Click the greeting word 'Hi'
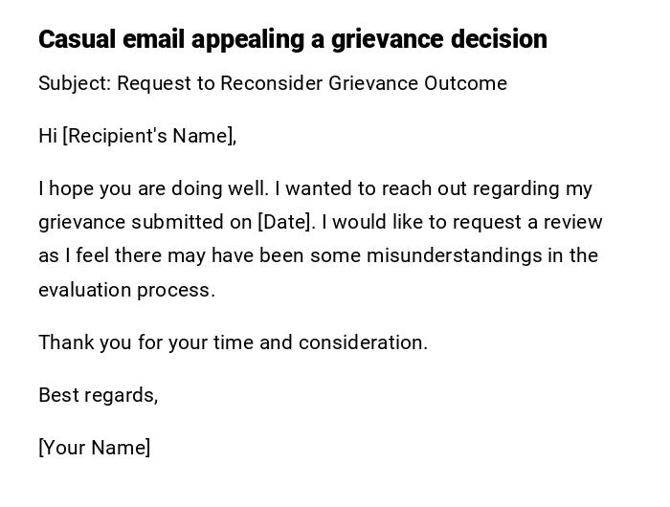The height and width of the screenshot is (507, 670). [48, 136]
